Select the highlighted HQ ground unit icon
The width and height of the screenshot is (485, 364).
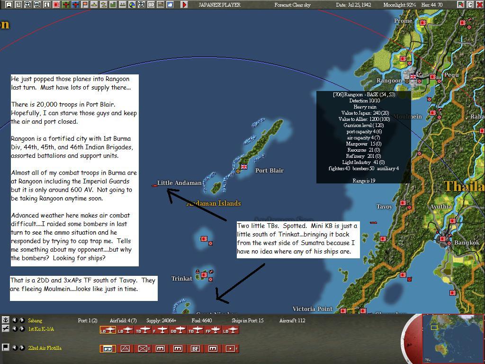click(108, 349)
